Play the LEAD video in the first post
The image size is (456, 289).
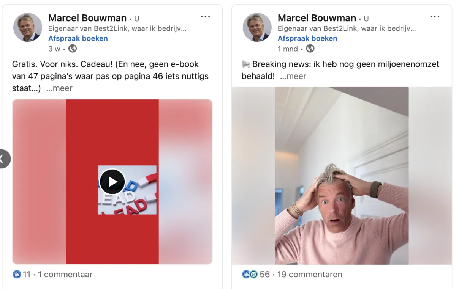(112, 182)
